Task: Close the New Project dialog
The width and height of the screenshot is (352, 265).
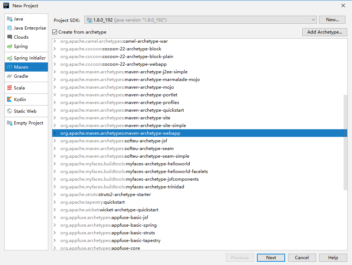Action: 343,5
